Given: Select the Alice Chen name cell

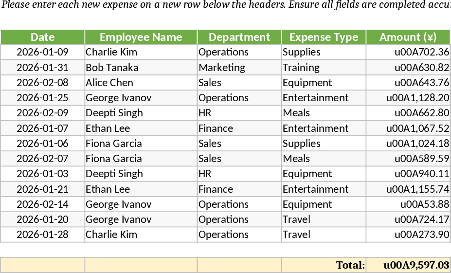Looking at the screenshot, I should [x=141, y=83].
